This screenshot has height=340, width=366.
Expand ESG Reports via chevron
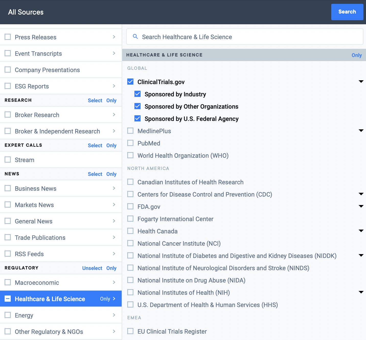click(114, 86)
